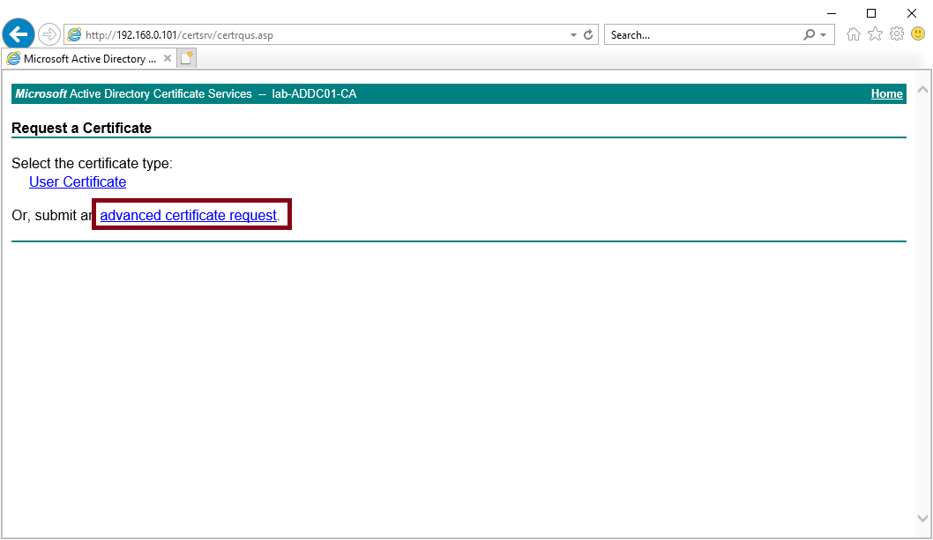The height and width of the screenshot is (540, 933).
Task: Open the address bar autocomplete dropdown arrow
Action: pos(573,35)
